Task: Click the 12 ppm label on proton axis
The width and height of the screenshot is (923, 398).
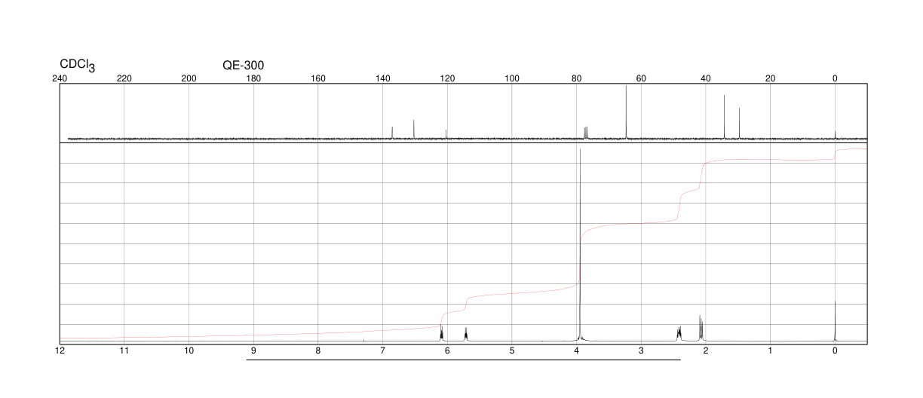Action: pos(60,351)
